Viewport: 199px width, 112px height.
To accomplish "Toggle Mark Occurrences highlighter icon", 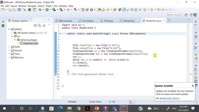I will 124,10.
